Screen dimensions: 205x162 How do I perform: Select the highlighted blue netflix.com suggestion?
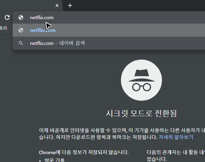(109, 30)
